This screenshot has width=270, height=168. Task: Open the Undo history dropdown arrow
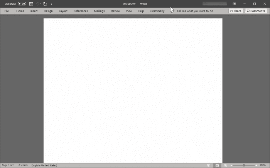pyautogui.click(x=41, y=4)
